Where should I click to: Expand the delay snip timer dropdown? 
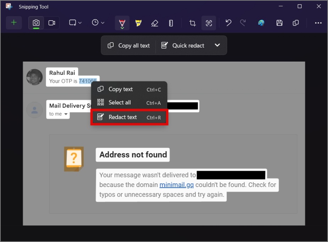coord(98,23)
